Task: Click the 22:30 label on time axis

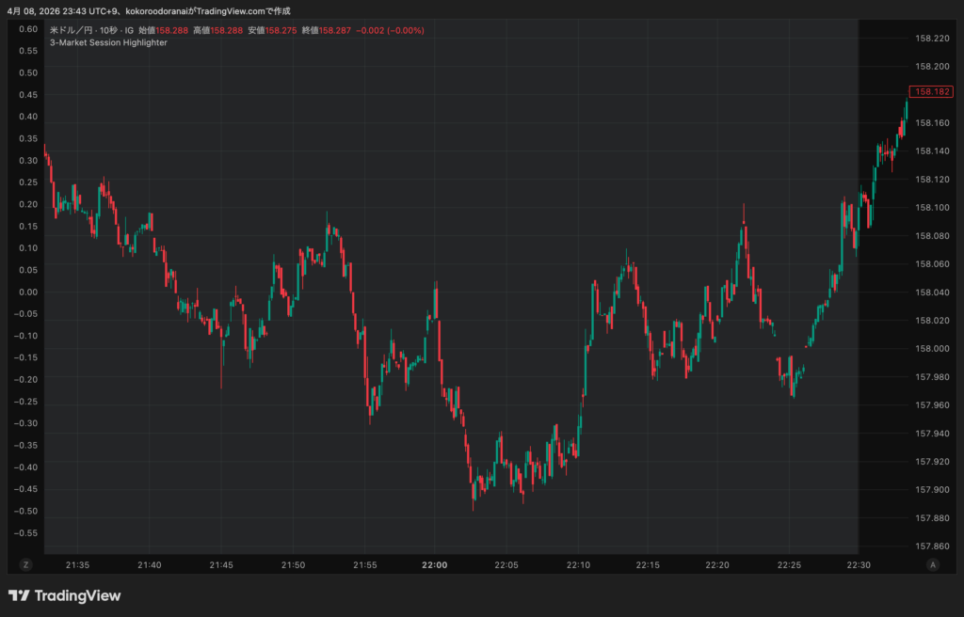Action: (x=859, y=565)
